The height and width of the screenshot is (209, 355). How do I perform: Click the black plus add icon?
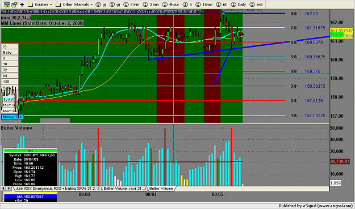[22, 5]
